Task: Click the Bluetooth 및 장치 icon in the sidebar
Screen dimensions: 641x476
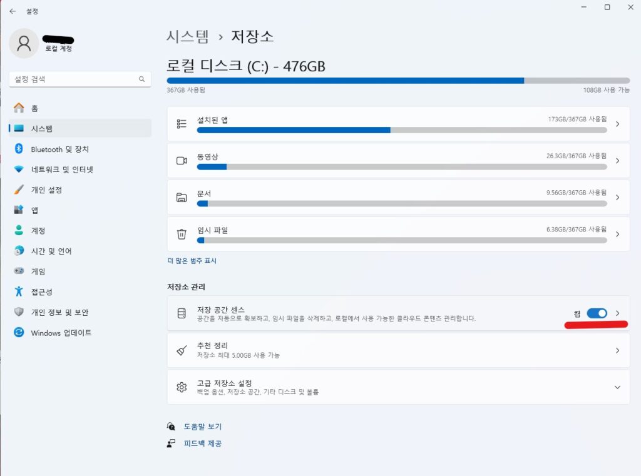Action: (19, 149)
